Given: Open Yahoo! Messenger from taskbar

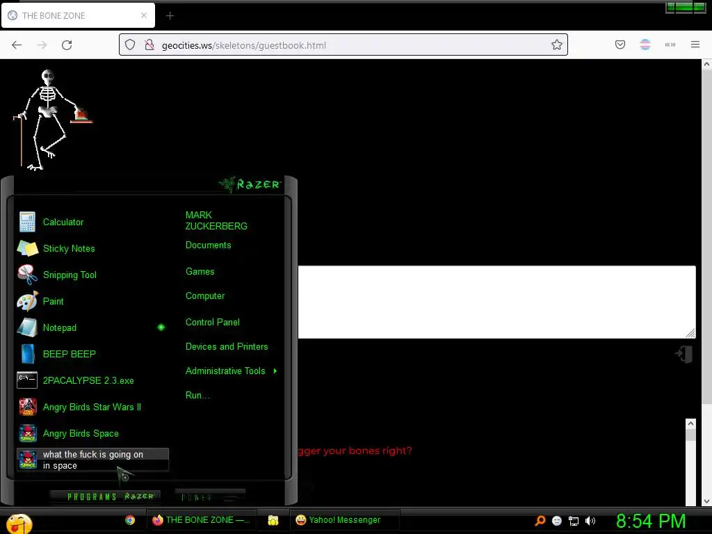Looking at the screenshot, I should pyautogui.click(x=344, y=520).
